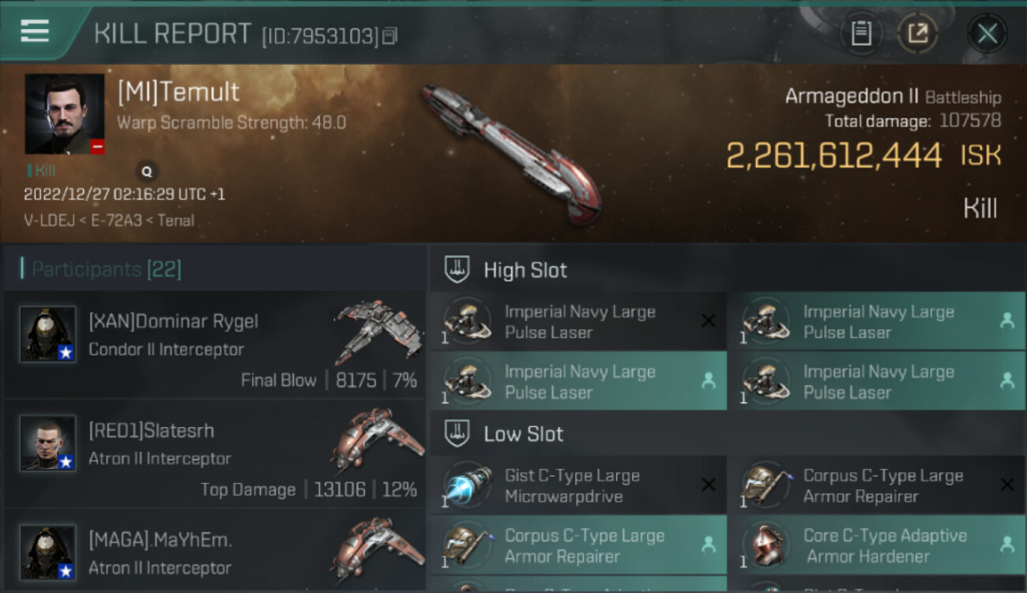Open the [XAN]Dominar Rygel participant entry

click(214, 345)
